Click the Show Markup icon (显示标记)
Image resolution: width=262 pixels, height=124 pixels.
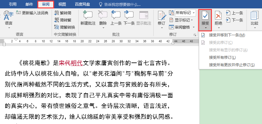pyautogui.click(x=171, y=20)
